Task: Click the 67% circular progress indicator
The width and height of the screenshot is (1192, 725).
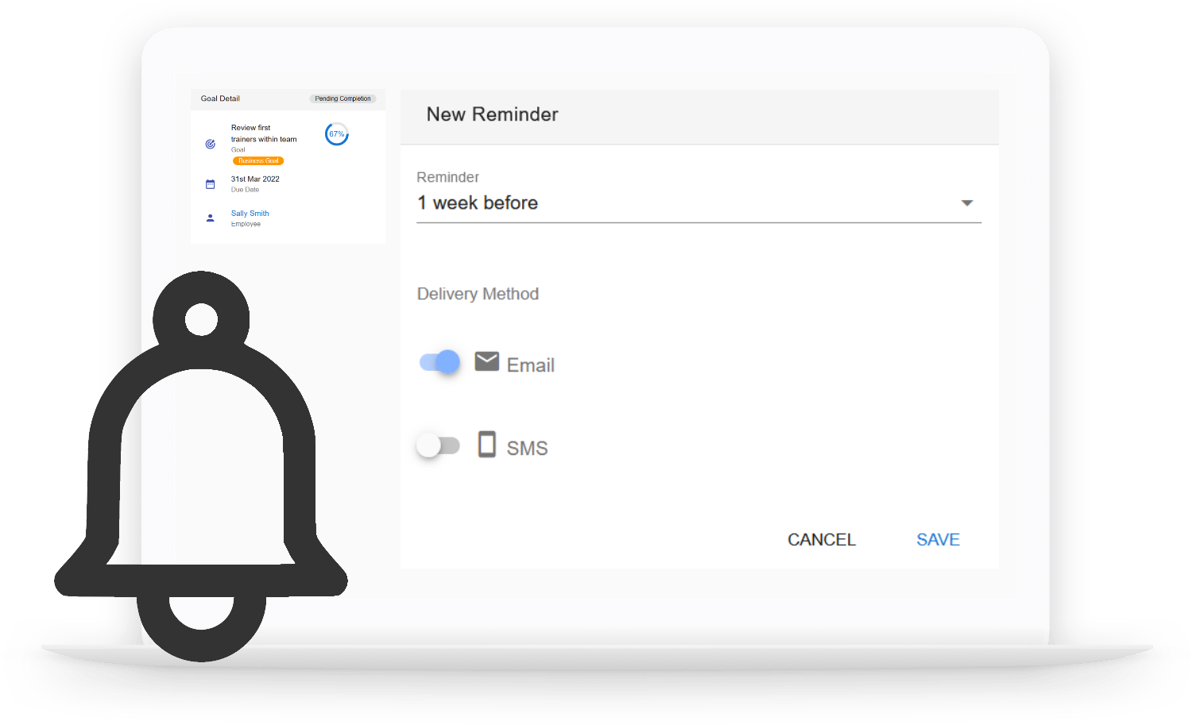Action: (x=337, y=134)
